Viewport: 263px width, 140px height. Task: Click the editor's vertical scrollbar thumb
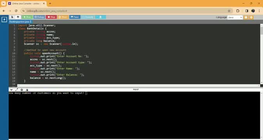click(x=261, y=31)
